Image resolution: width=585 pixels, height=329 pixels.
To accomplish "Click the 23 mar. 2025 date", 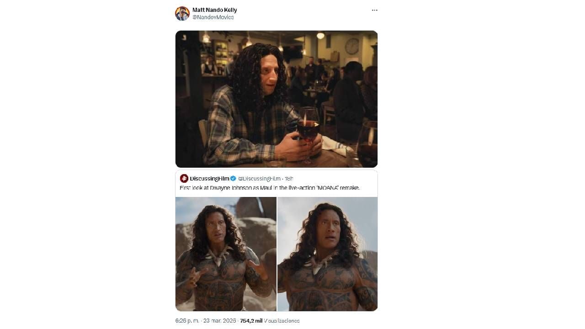I will point(219,321).
